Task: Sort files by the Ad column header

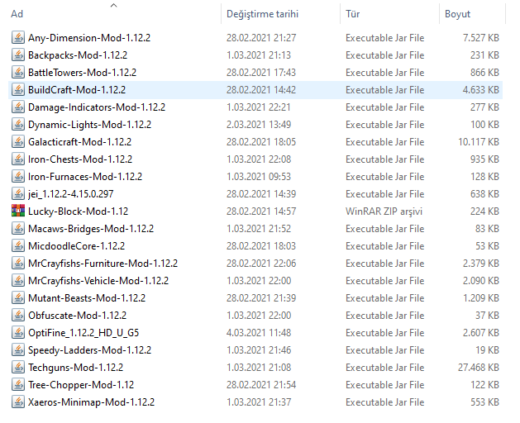Action: [x=17, y=14]
